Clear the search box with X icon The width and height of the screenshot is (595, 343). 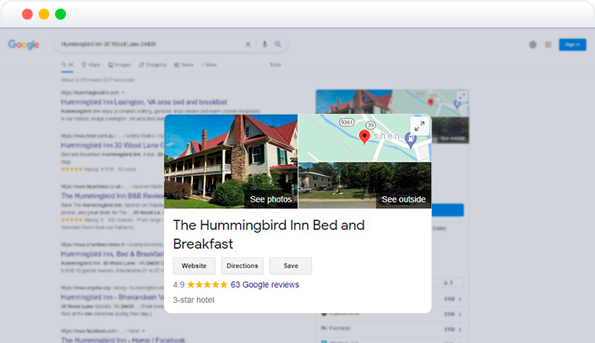click(248, 45)
